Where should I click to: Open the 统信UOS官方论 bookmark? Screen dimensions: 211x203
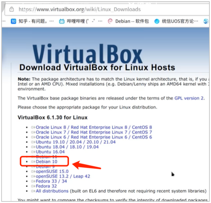coord(180,21)
